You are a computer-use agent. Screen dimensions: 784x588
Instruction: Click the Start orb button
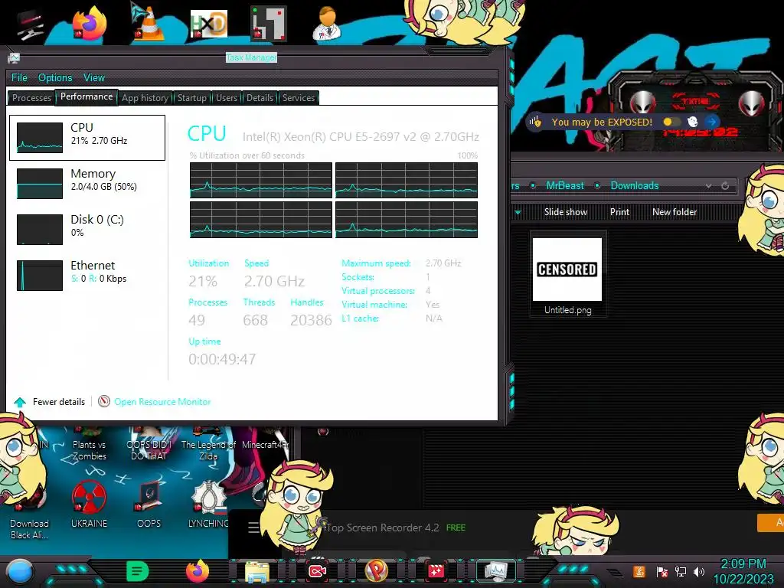(20, 572)
